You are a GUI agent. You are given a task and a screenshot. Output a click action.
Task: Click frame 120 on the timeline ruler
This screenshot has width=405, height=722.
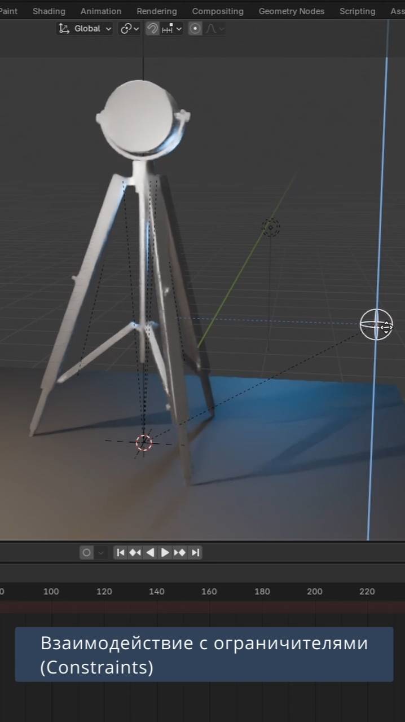pos(104,592)
